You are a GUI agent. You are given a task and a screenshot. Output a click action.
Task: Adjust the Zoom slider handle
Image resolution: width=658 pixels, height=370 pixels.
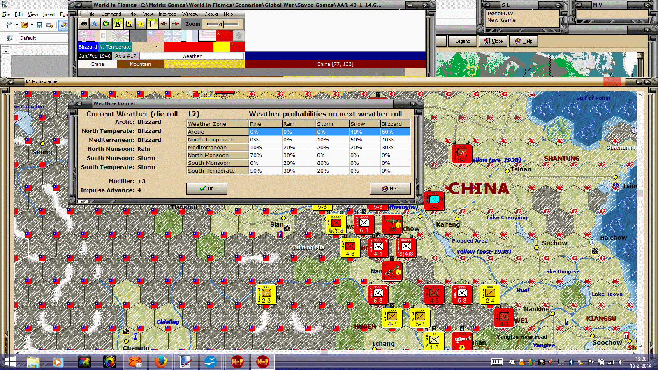coord(220,24)
